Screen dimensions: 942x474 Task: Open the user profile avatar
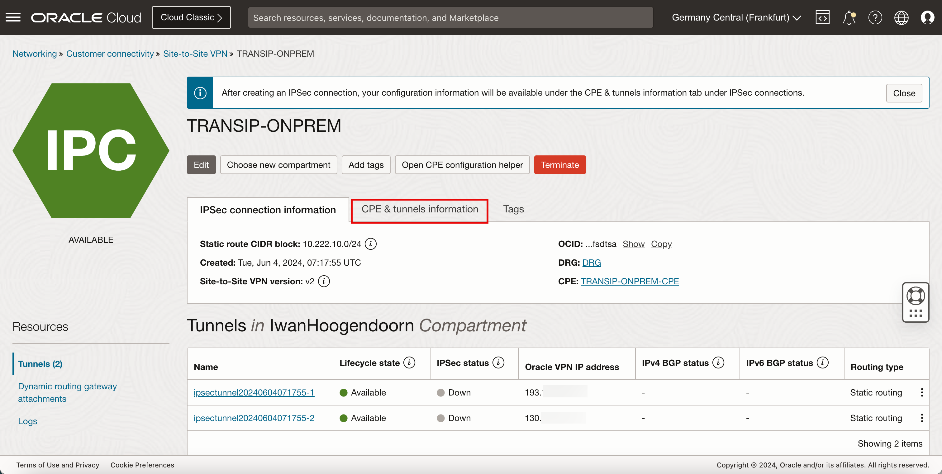[x=927, y=17]
